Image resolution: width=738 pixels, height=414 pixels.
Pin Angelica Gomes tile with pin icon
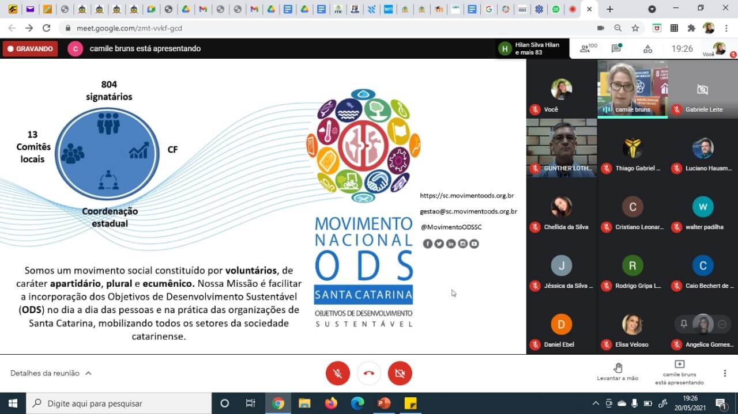[x=684, y=324]
